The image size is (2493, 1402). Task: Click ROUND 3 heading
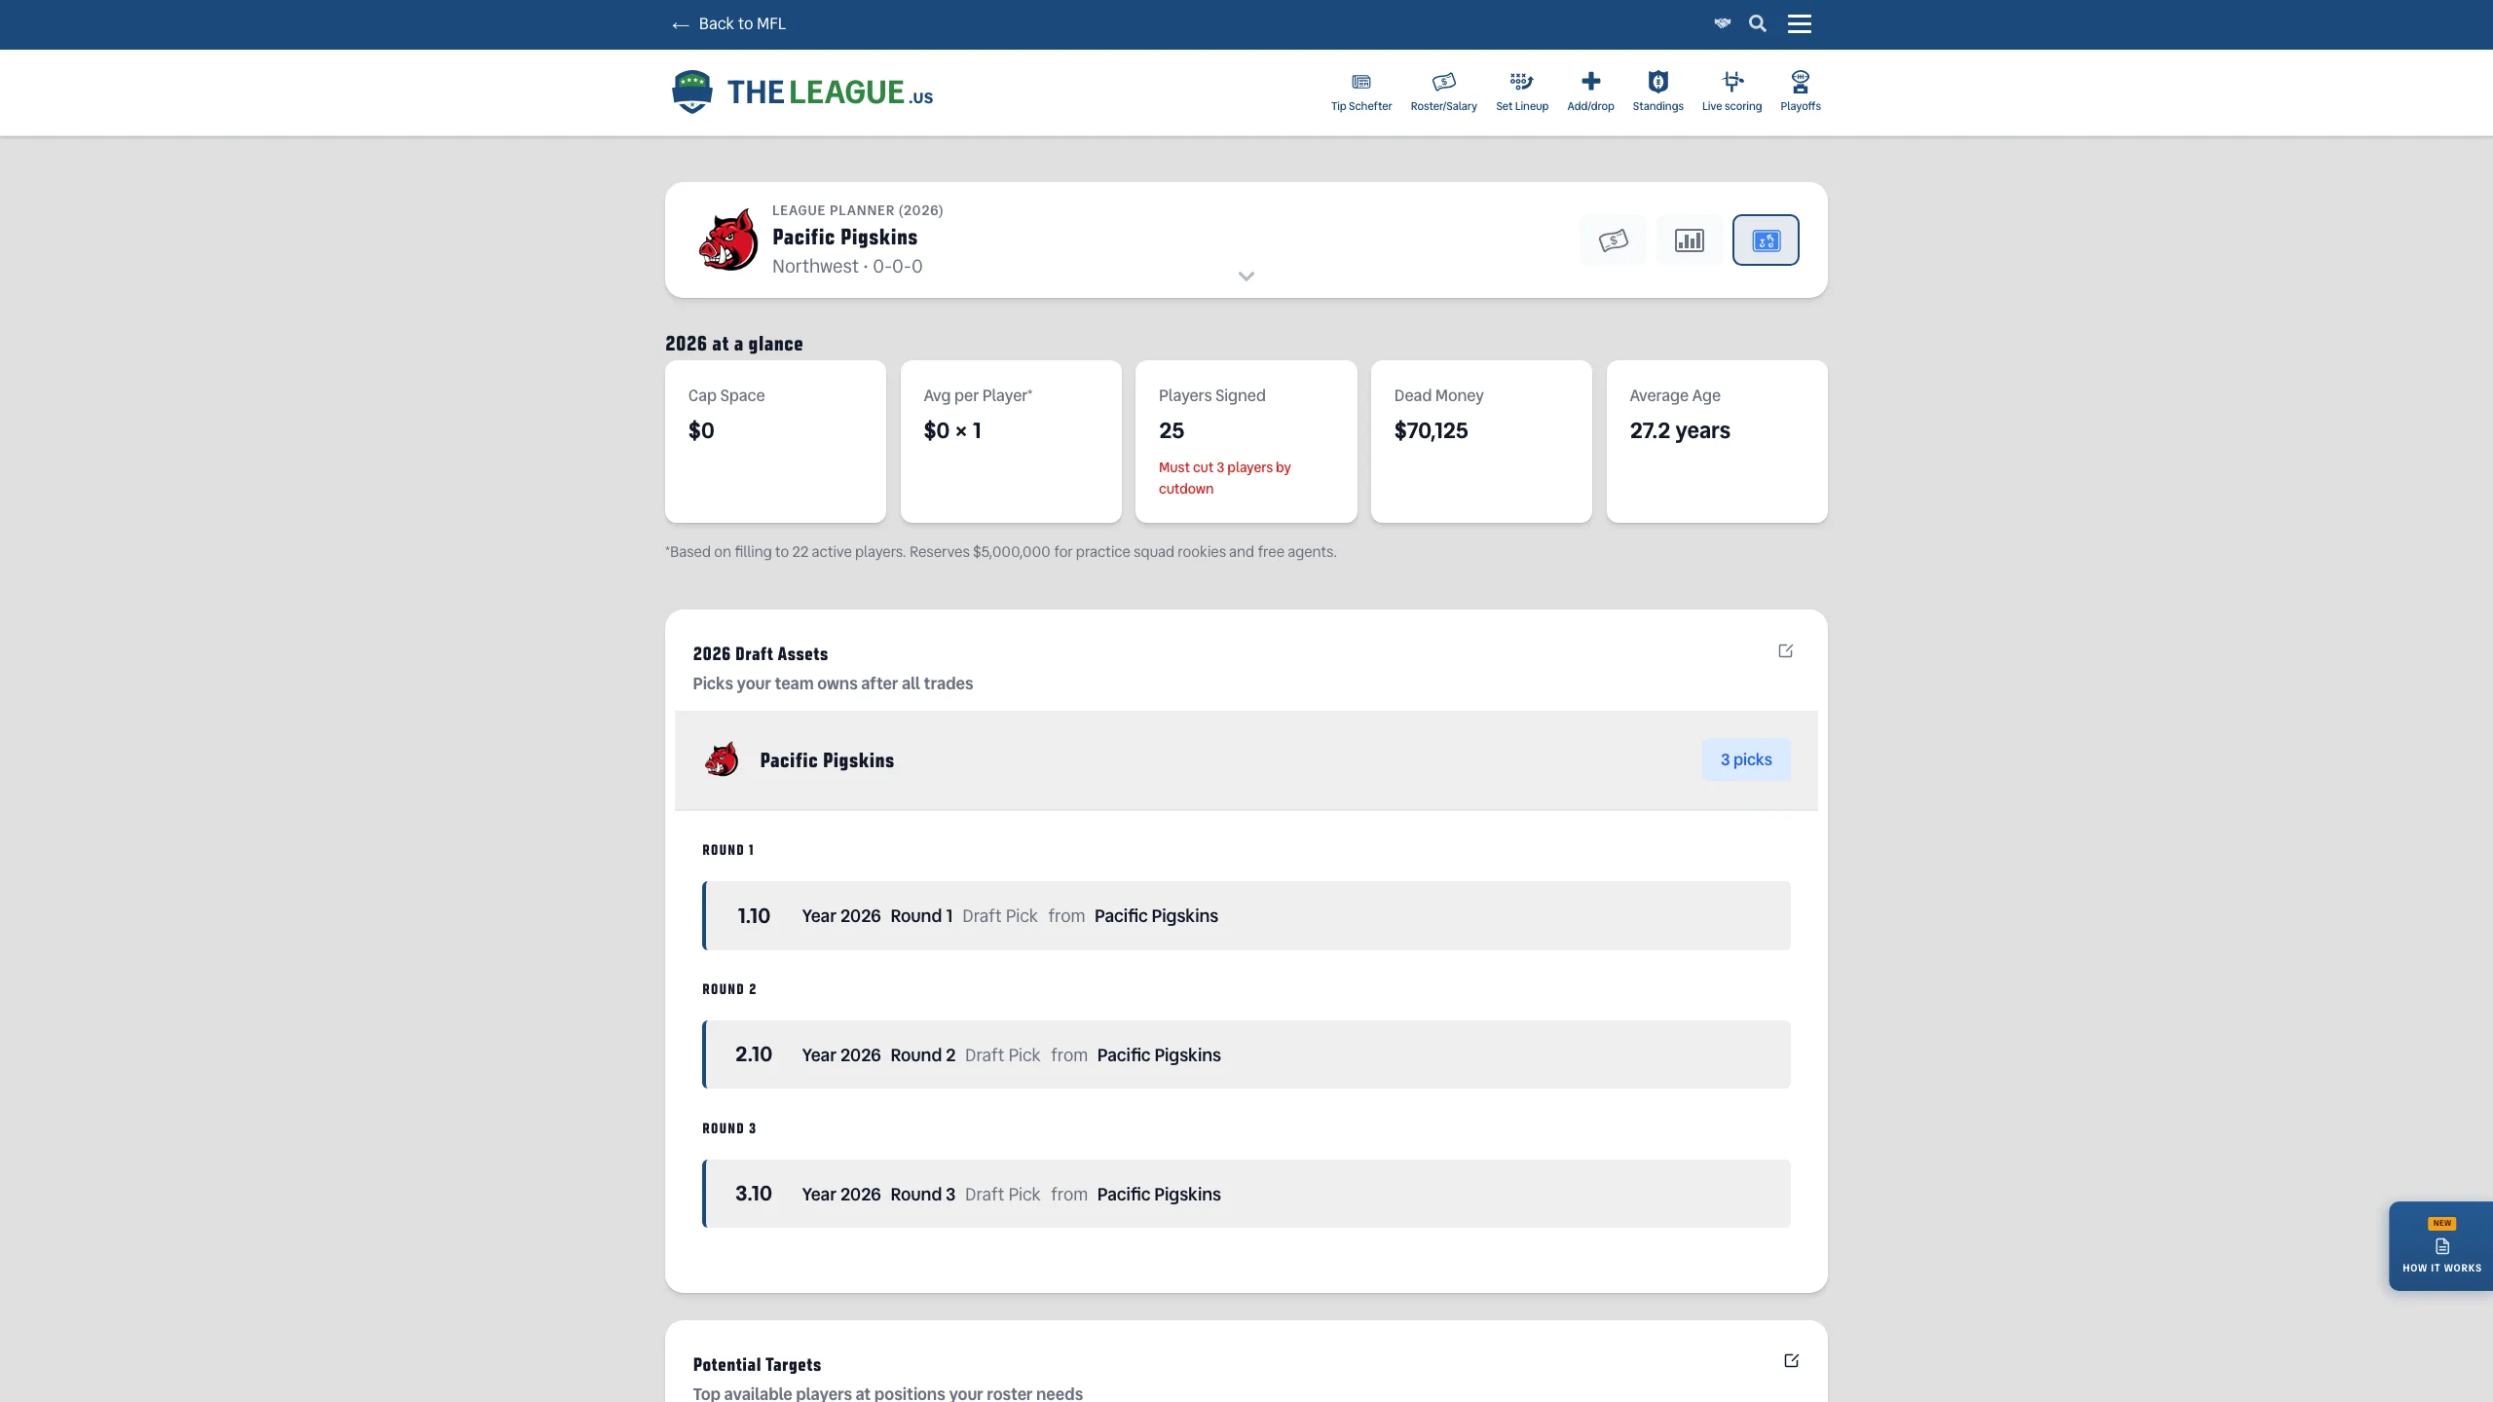[728, 1128]
